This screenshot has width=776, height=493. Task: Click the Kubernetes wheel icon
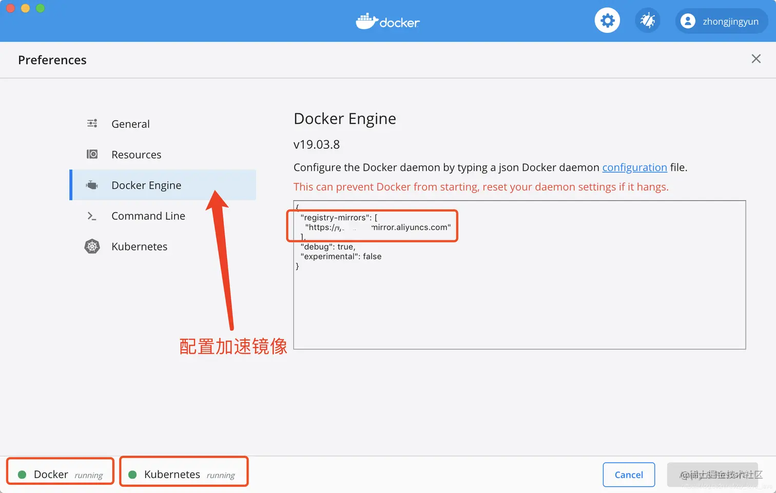pyautogui.click(x=92, y=246)
